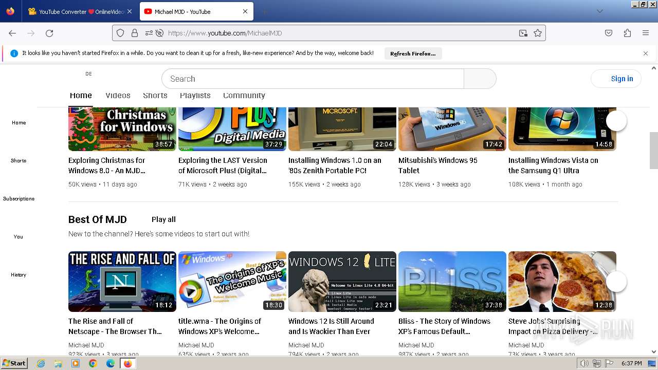Show next videos in the uploads row

coord(616,121)
